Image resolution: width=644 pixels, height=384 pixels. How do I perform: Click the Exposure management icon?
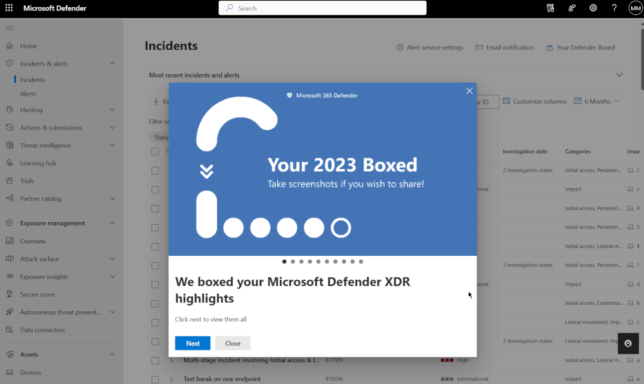(x=10, y=223)
